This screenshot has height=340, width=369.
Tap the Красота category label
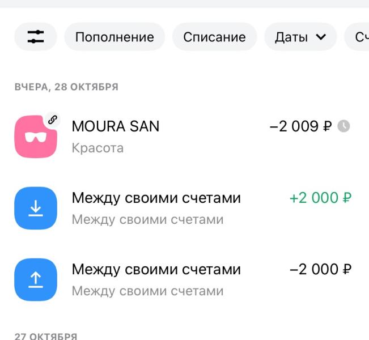[x=97, y=148]
